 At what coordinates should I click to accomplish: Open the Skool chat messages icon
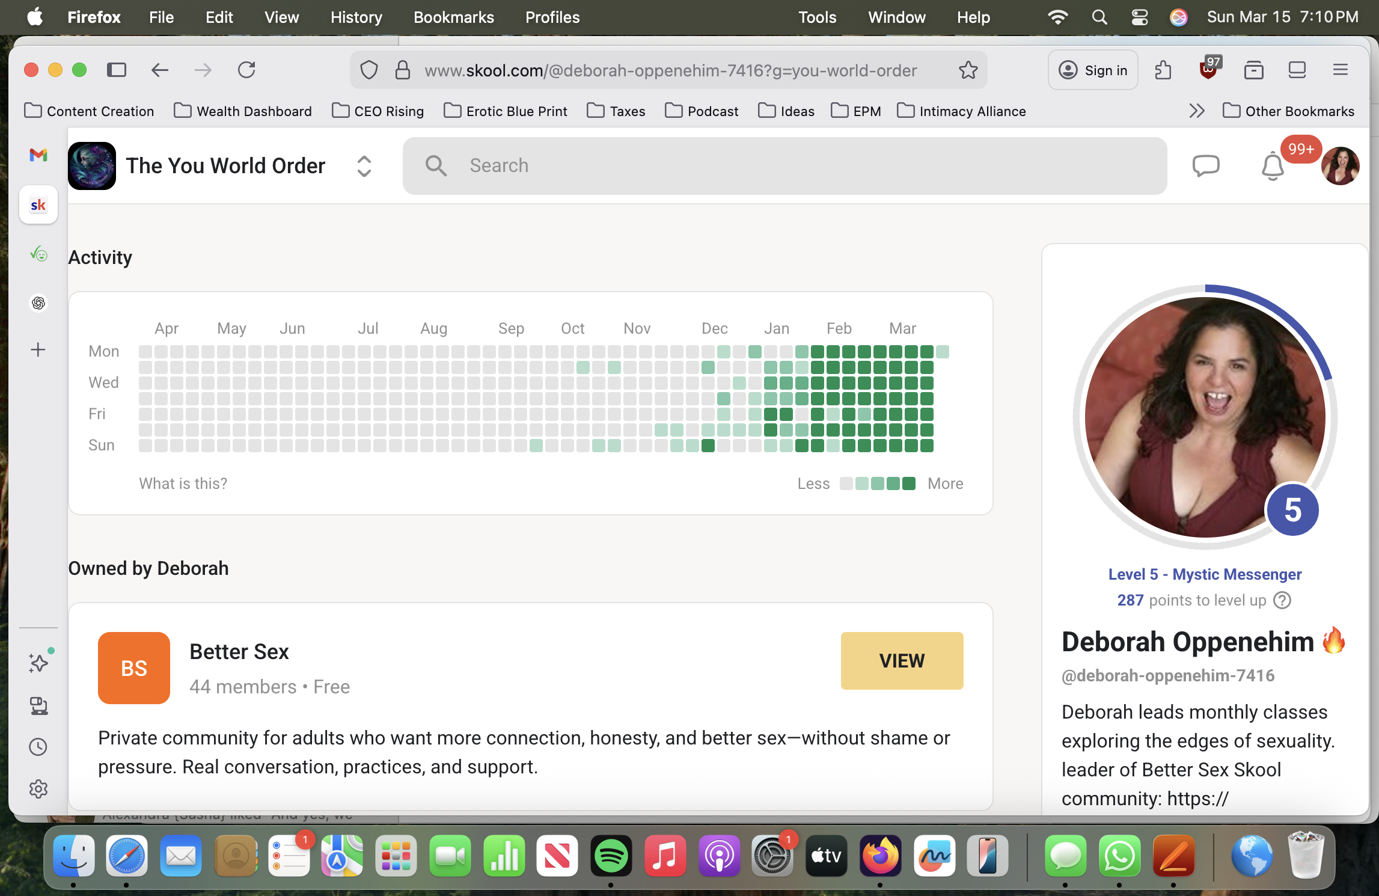(x=1205, y=165)
